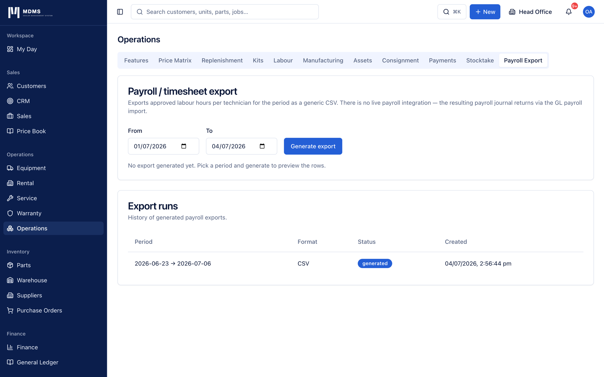Switch to the Labour tab
Screen dimensions: 604x377
(x=283, y=60)
